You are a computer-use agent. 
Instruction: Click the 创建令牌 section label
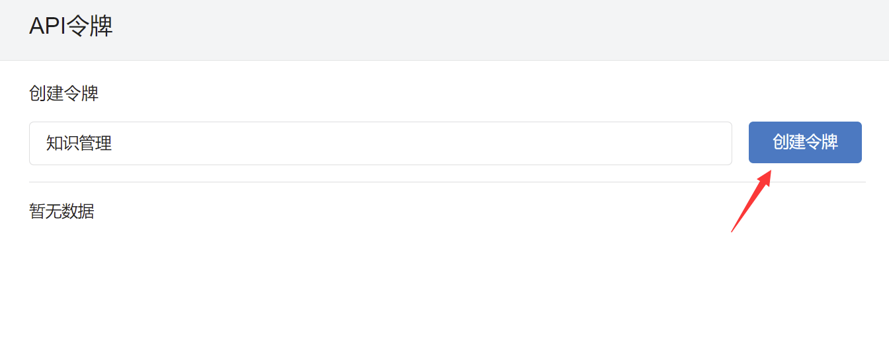(63, 93)
